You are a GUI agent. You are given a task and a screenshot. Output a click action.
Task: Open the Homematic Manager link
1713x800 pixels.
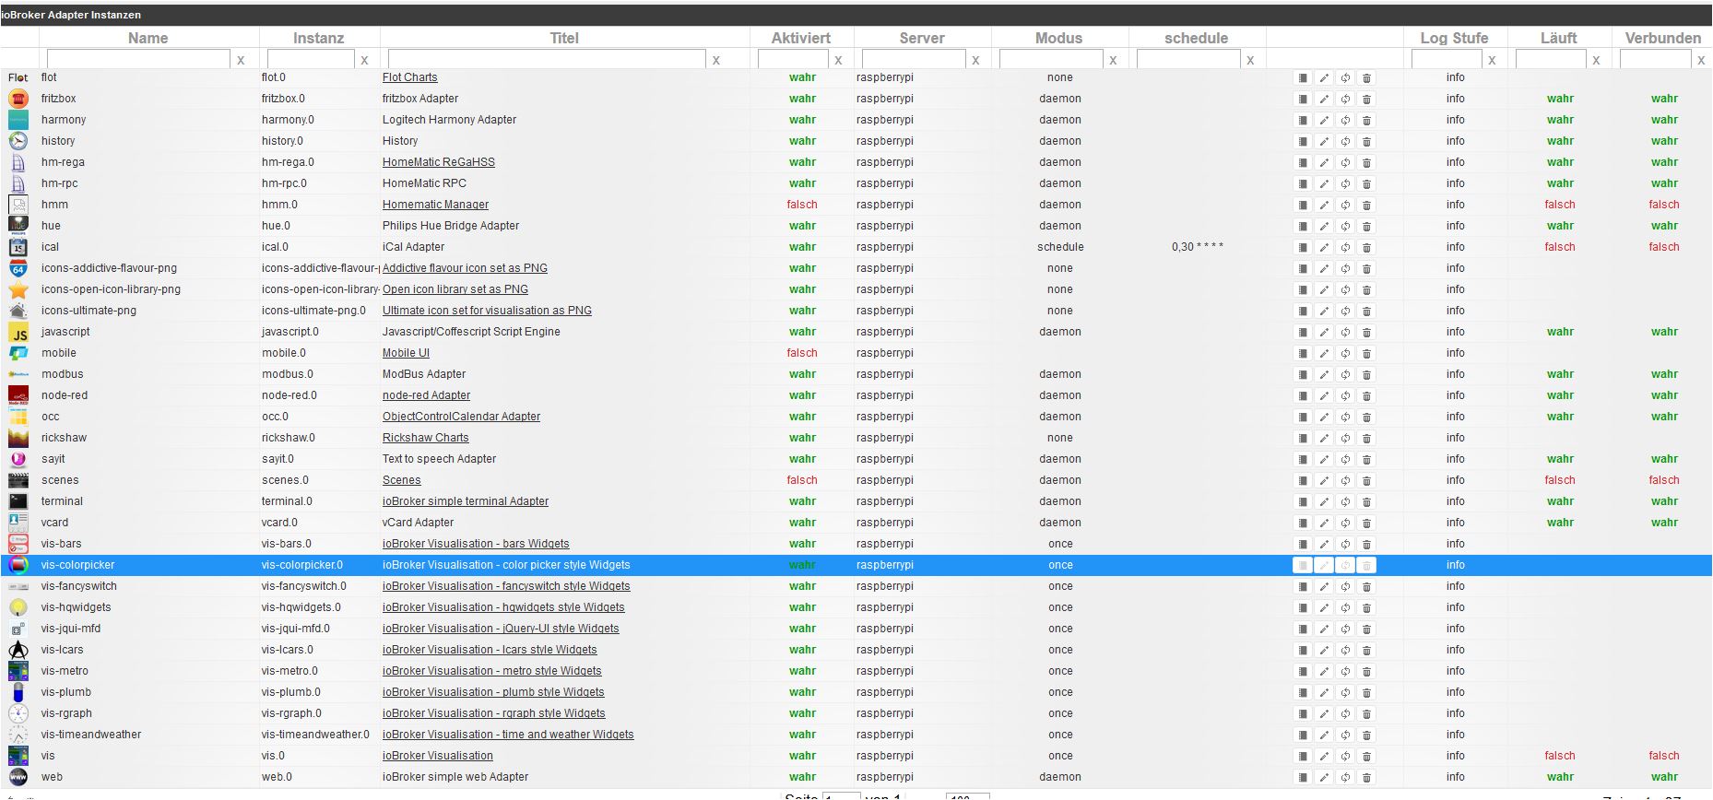436,205
